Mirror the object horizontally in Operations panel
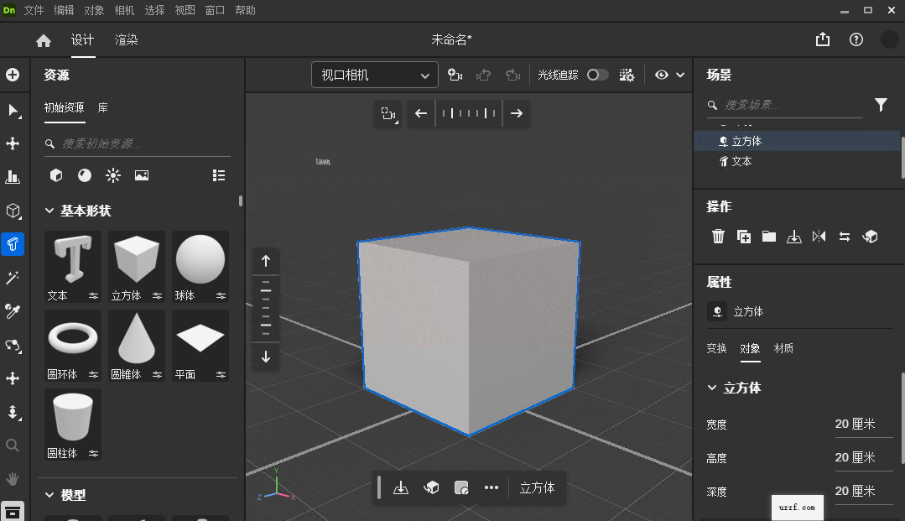This screenshot has width=905, height=521. pos(819,237)
